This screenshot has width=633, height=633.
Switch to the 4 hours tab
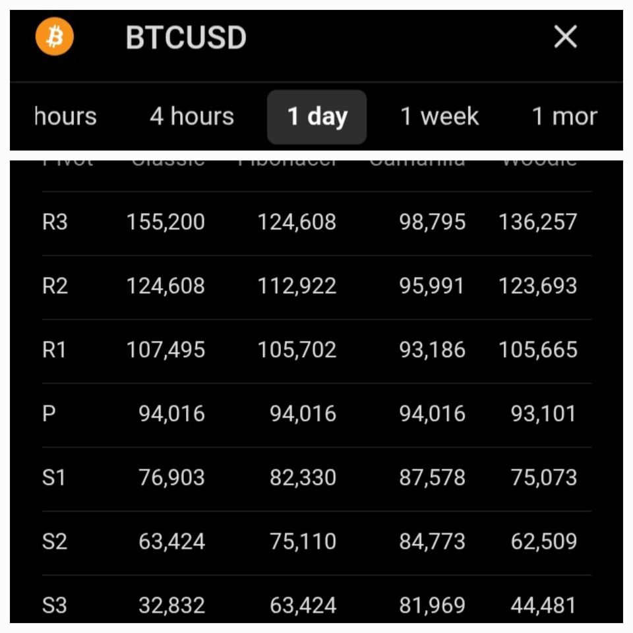[x=192, y=117]
